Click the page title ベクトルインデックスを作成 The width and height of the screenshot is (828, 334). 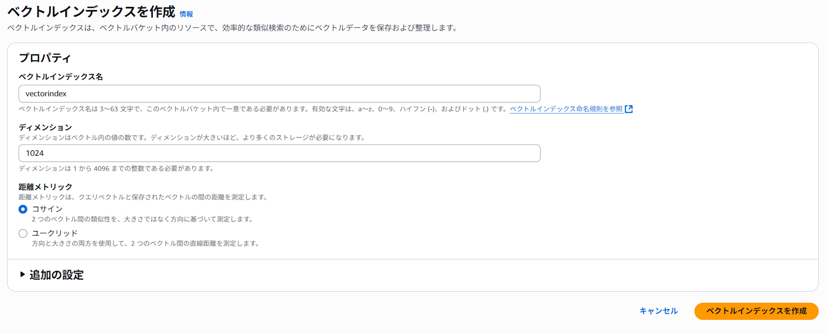(91, 12)
